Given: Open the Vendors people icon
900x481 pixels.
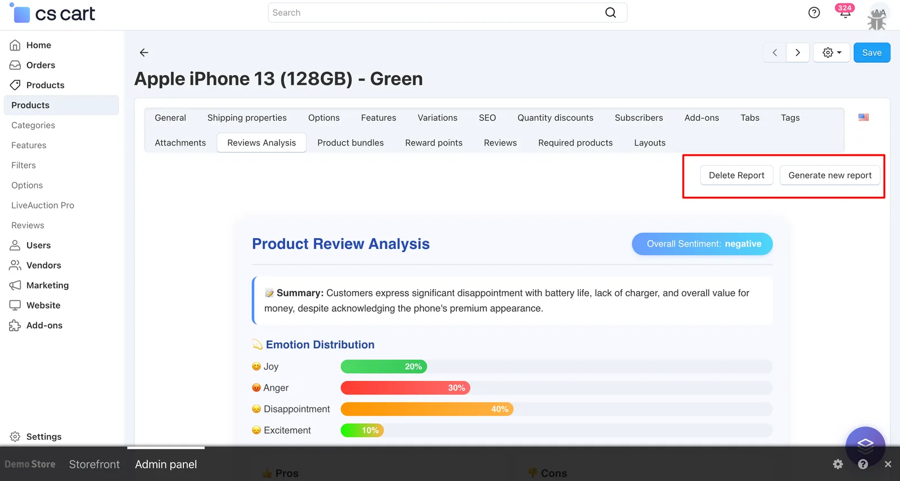Looking at the screenshot, I should click(15, 265).
